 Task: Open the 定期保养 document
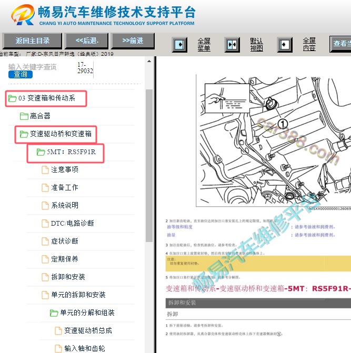click(x=64, y=259)
